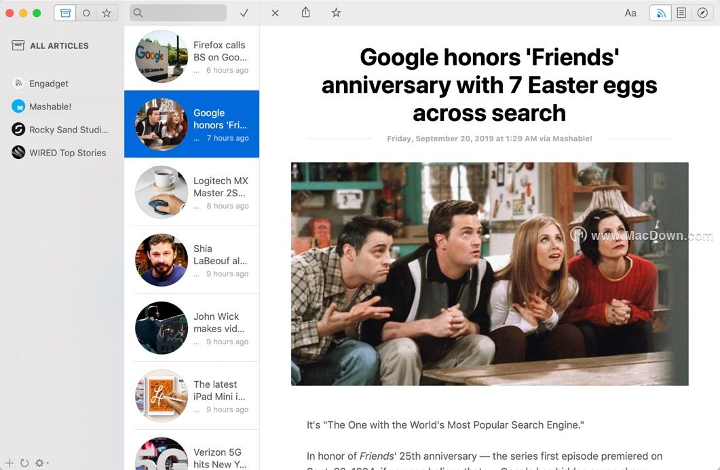
Task: Open The latest iPad Mini article
Action: [191, 396]
